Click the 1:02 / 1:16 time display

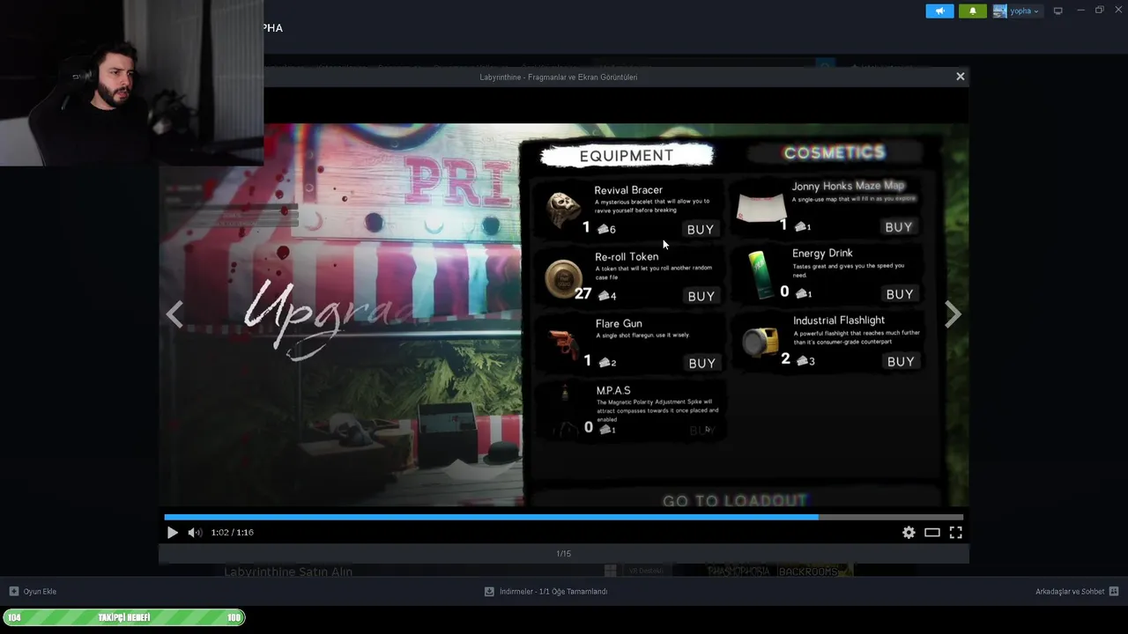[233, 533]
